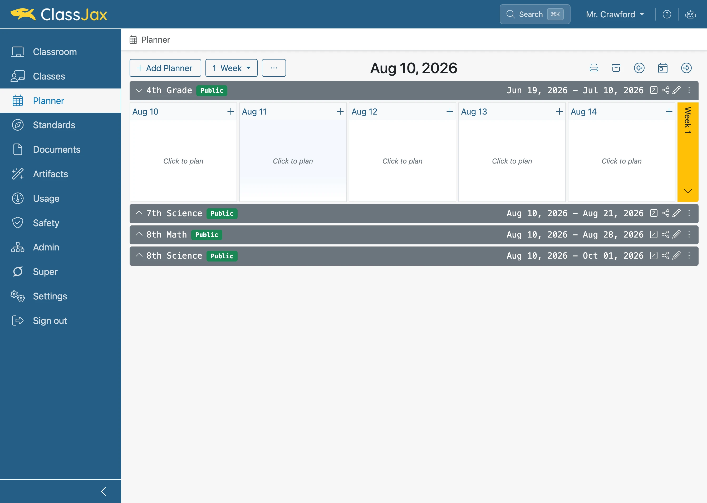Open 8th Math kebab menu
The width and height of the screenshot is (707, 503).
[x=689, y=234]
